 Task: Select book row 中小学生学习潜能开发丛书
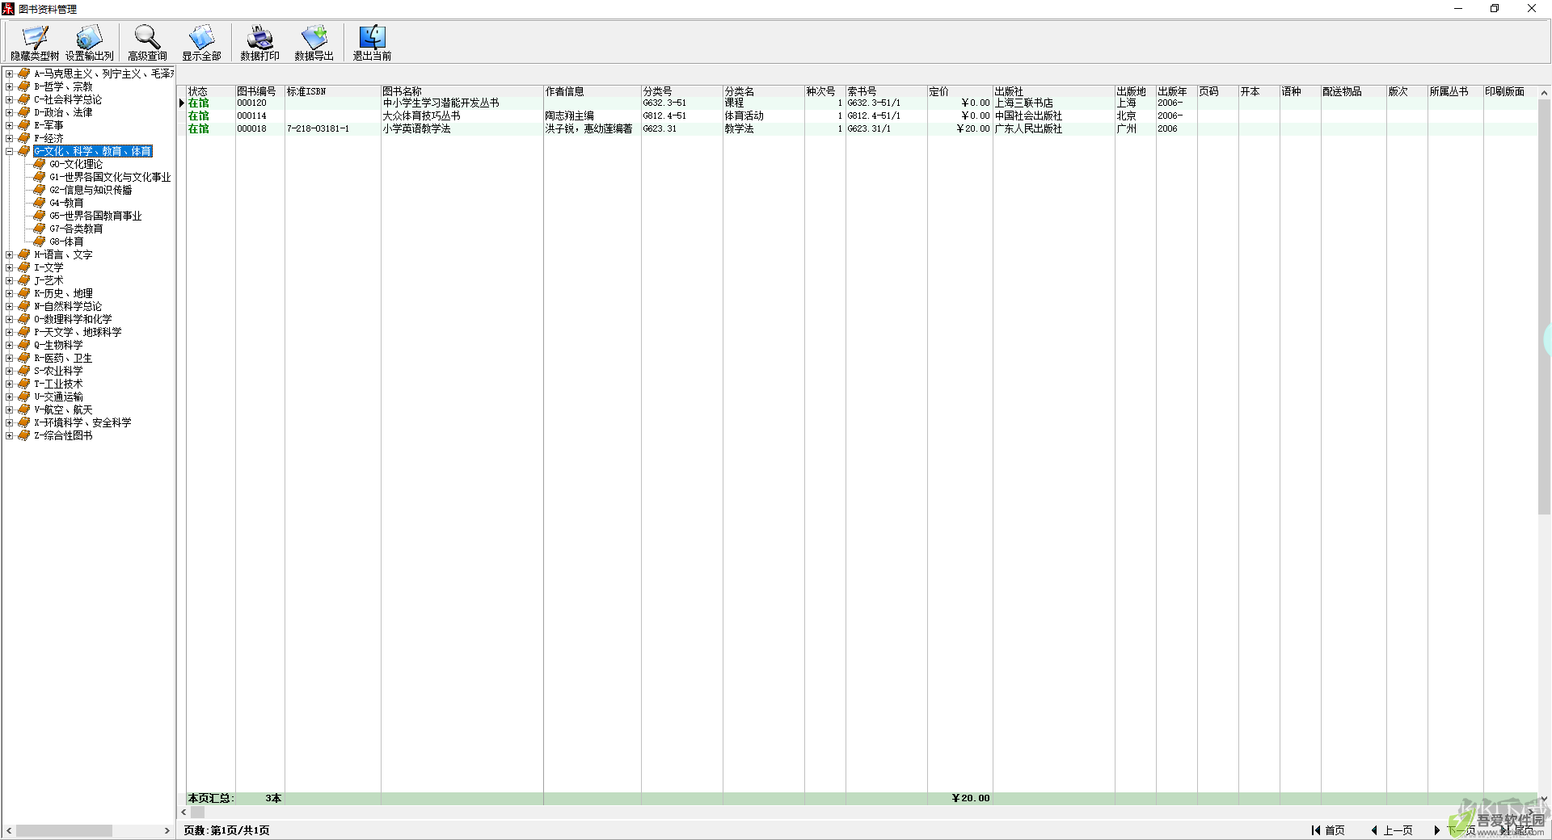(862, 103)
